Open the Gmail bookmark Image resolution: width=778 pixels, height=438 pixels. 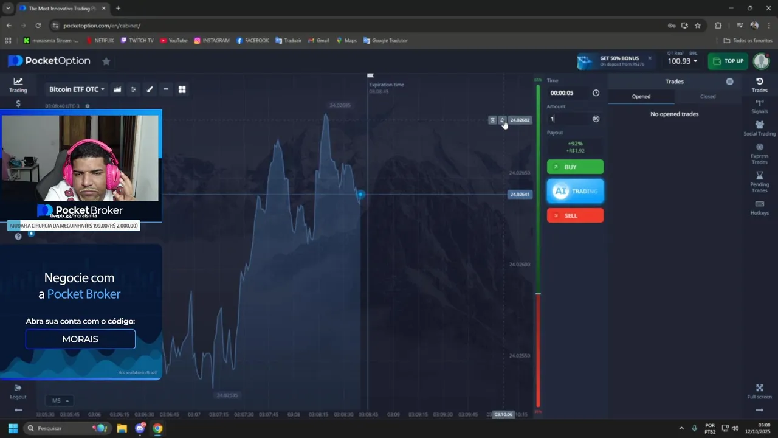point(318,41)
